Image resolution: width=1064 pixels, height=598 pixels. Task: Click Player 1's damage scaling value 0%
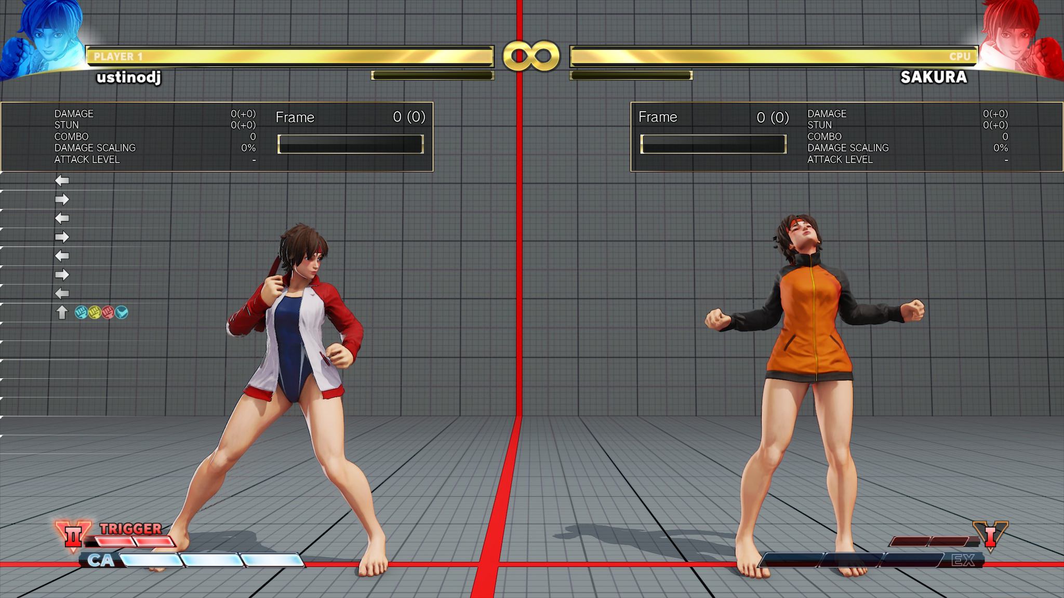(248, 148)
